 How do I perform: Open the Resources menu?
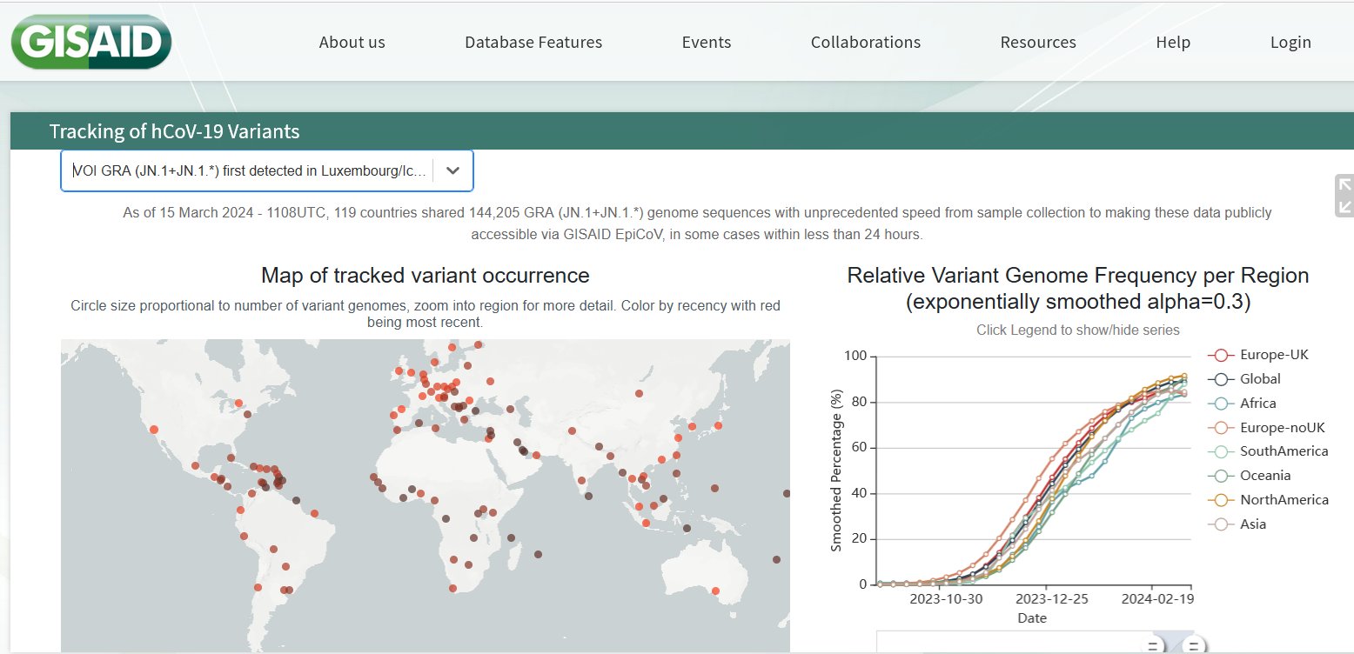pyautogui.click(x=1037, y=43)
